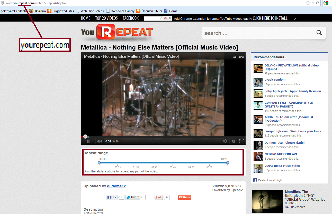The image size is (332, 214).
Task: Click the magnifier search icon
Action: click(319, 33)
